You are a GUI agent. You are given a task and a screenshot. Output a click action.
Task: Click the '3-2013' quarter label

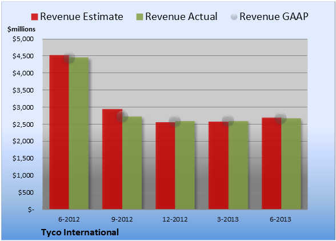coord(228,219)
